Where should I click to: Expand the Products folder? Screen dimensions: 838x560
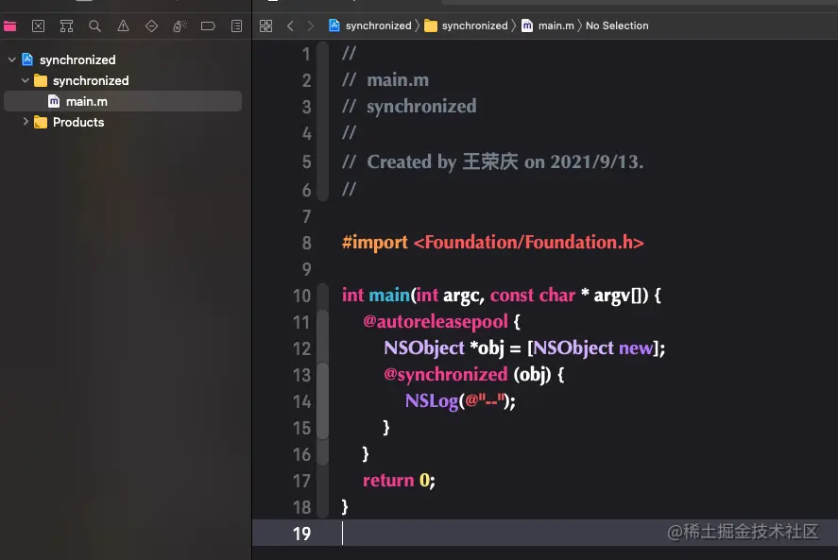[x=26, y=122]
